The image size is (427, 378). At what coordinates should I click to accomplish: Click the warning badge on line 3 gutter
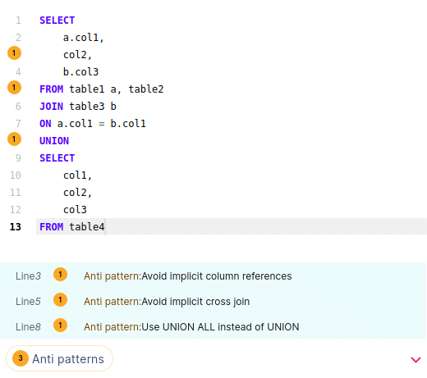point(14,53)
